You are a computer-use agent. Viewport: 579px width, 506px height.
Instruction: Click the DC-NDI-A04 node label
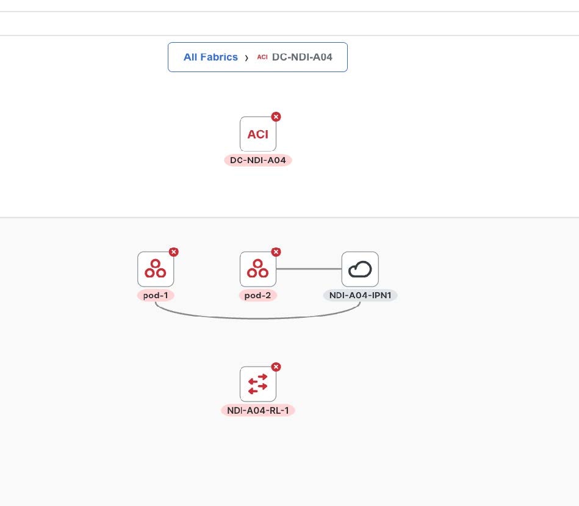tap(257, 160)
